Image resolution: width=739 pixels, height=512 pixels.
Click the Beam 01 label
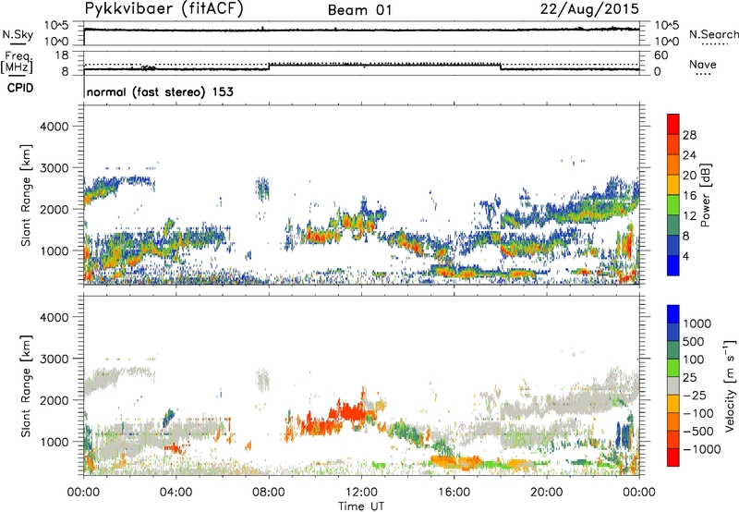pos(359,10)
